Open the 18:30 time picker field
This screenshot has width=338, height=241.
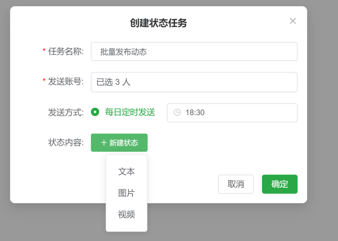pyautogui.click(x=232, y=113)
